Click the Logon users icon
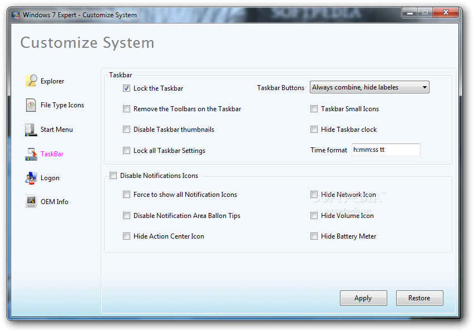This screenshot has width=474, height=332. point(31,178)
